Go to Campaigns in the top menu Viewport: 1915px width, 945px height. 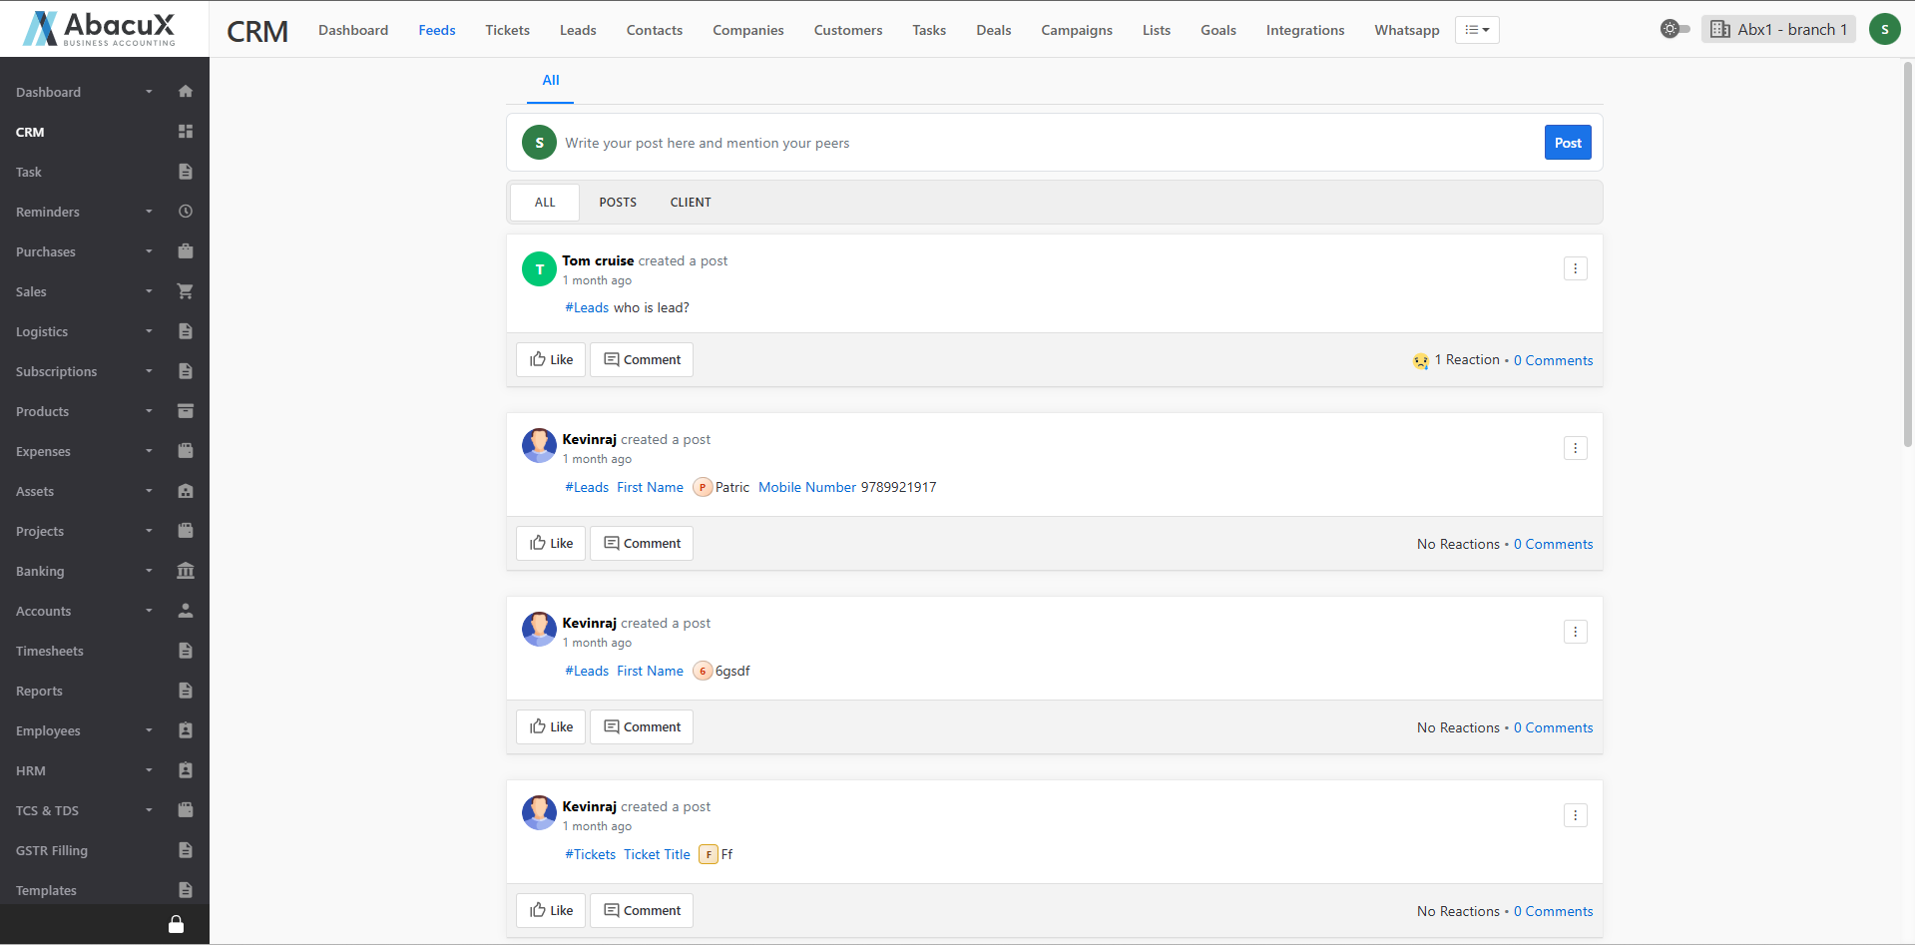1076,30
